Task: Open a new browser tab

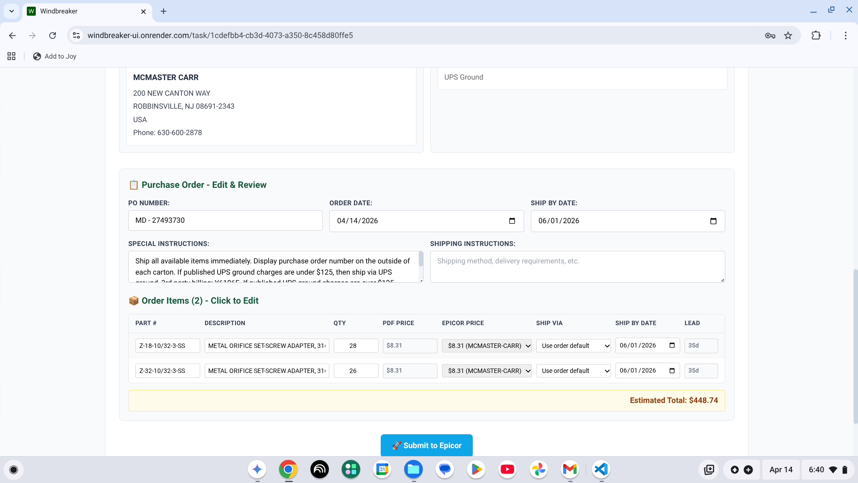Action: (163, 11)
